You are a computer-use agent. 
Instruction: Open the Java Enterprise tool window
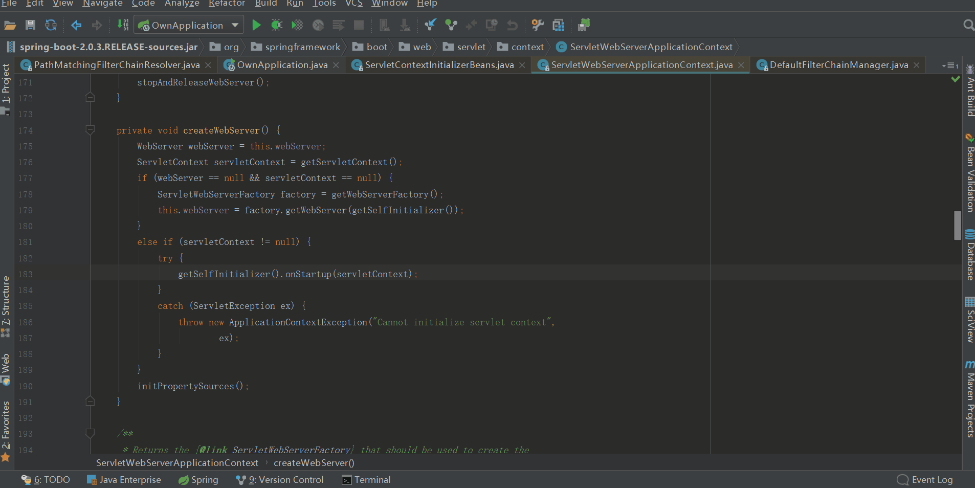124,480
